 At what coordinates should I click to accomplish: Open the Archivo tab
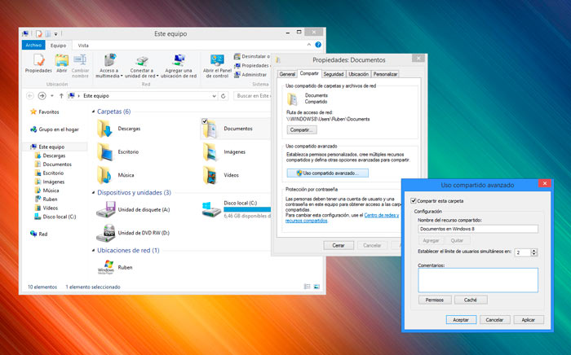click(33, 45)
